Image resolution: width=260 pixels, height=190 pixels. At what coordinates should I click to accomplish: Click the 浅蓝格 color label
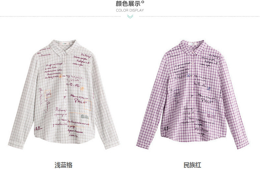tap(64, 165)
